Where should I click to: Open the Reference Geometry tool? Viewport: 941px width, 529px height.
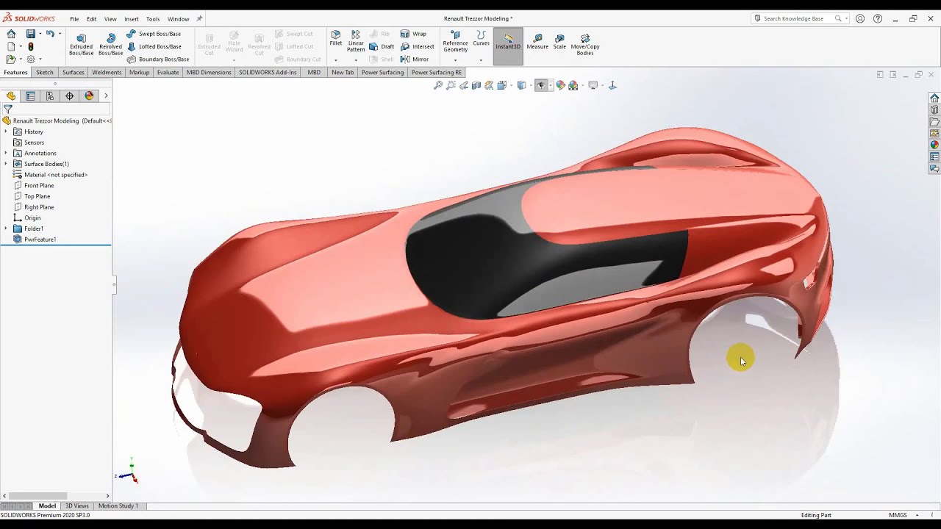tap(455, 41)
